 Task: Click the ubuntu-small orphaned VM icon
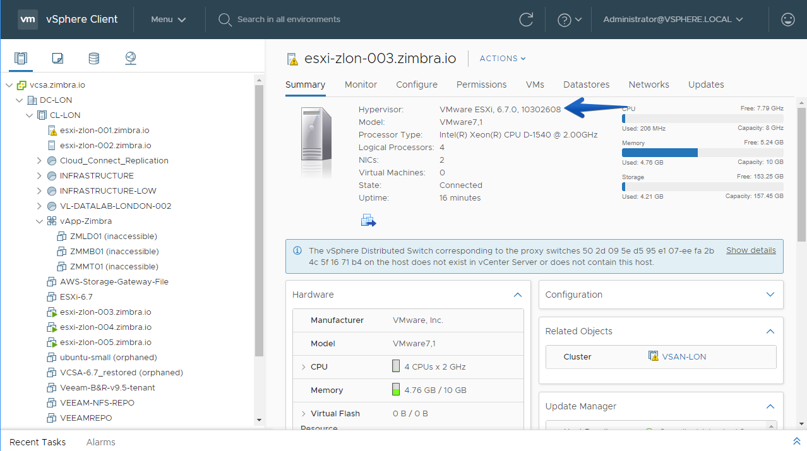point(52,358)
